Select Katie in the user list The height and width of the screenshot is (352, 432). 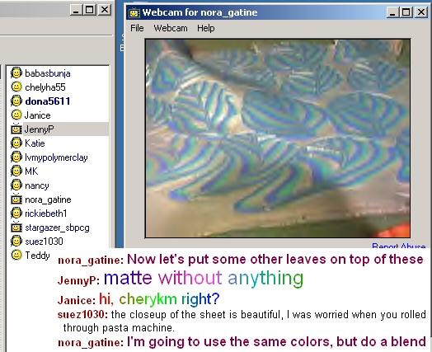pyautogui.click(x=35, y=143)
